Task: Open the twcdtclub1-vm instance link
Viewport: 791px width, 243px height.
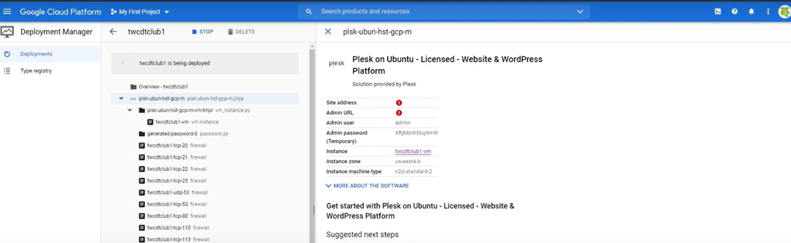Action: click(x=413, y=151)
